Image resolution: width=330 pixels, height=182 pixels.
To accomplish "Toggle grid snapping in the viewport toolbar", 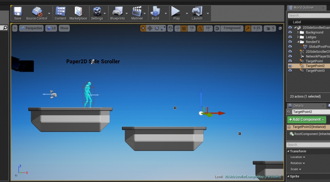I will [x=184, y=28].
